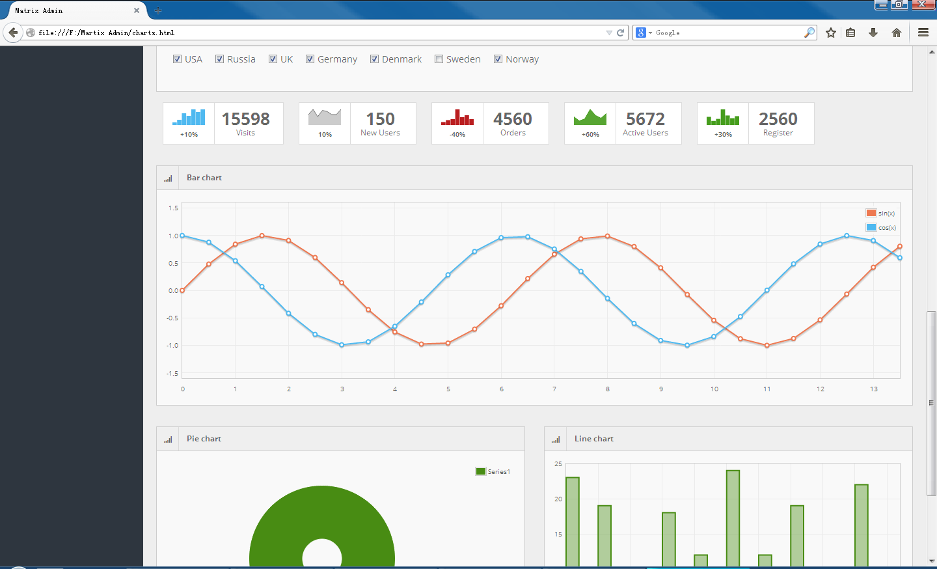The height and width of the screenshot is (569, 937).
Task: Disable the Denmark checkbox
Action: pos(375,59)
